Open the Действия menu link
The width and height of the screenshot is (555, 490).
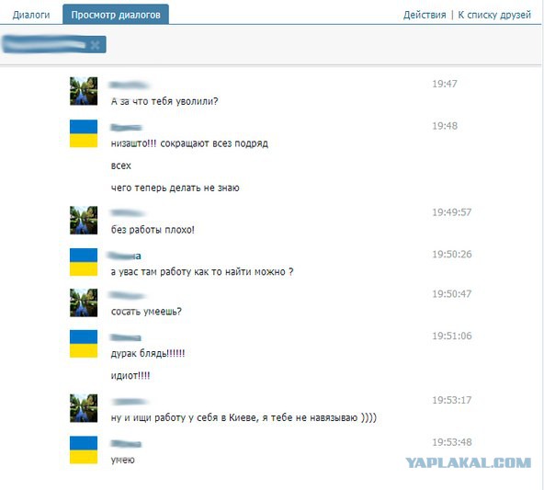425,15
